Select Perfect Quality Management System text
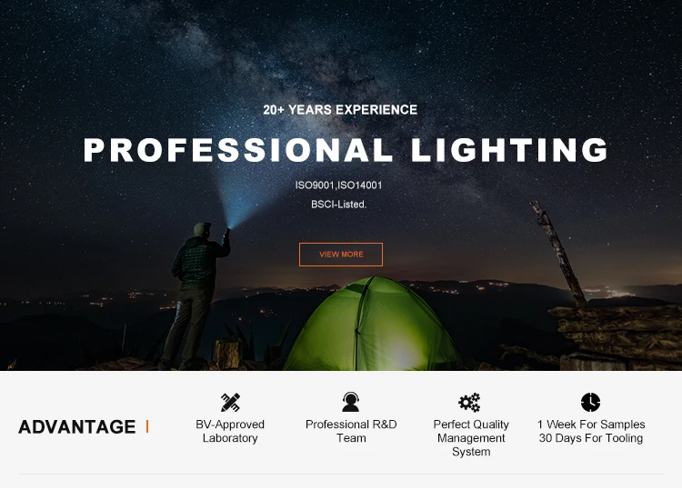Screen dimensions: 682x490 [x=471, y=438]
